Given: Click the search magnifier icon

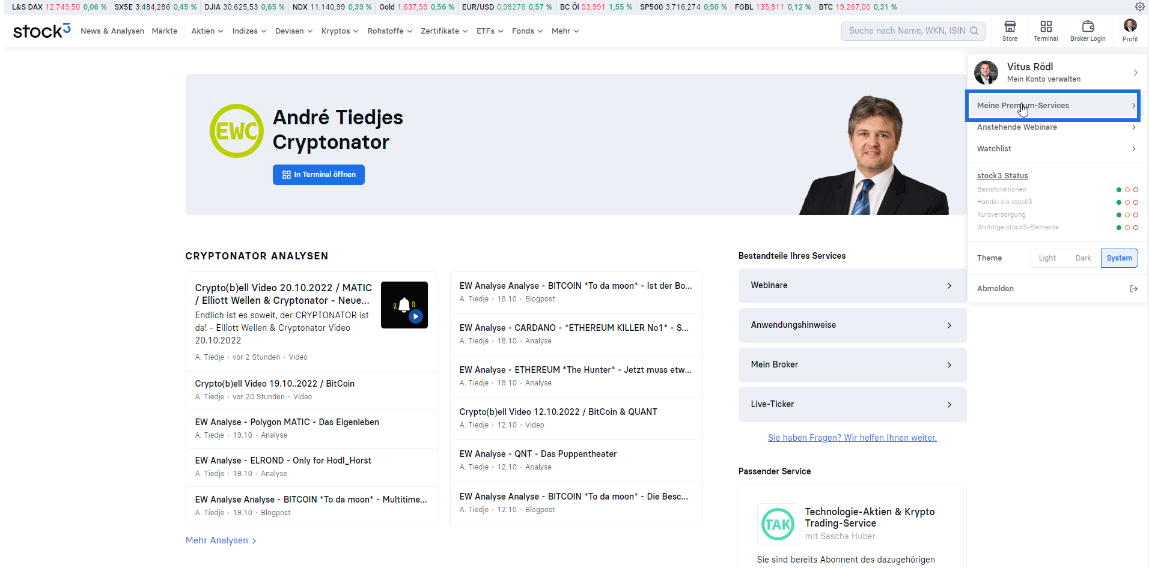Looking at the screenshot, I should [974, 31].
